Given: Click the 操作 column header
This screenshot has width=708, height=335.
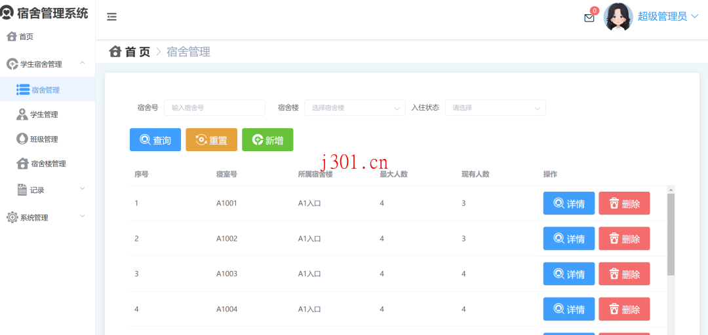Looking at the screenshot, I should [x=550, y=175].
